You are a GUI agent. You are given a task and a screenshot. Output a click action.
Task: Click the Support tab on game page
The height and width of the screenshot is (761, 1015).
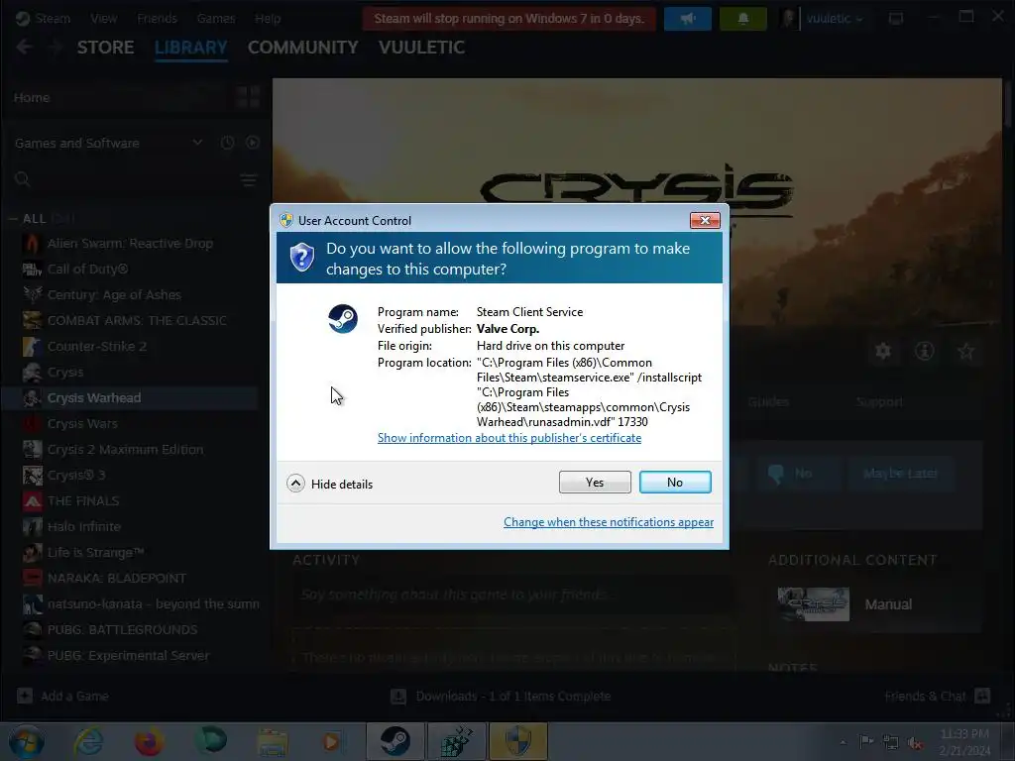coord(879,402)
